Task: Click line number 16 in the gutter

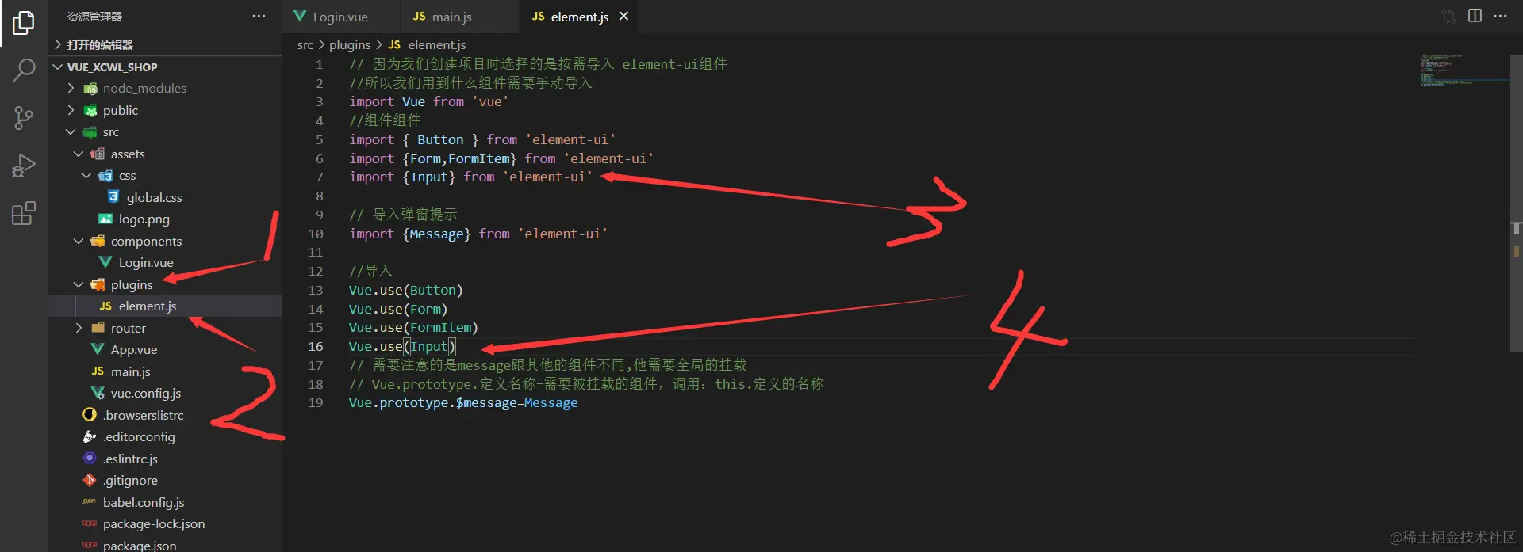Action: coord(316,347)
